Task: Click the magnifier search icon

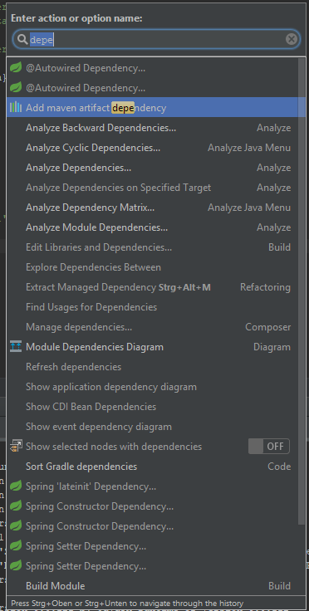Action: pyautogui.click(x=22, y=39)
